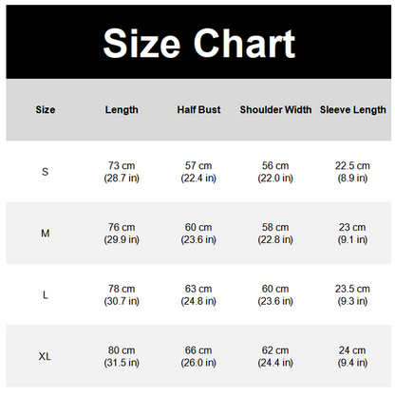Click the Length column header

(122, 110)
